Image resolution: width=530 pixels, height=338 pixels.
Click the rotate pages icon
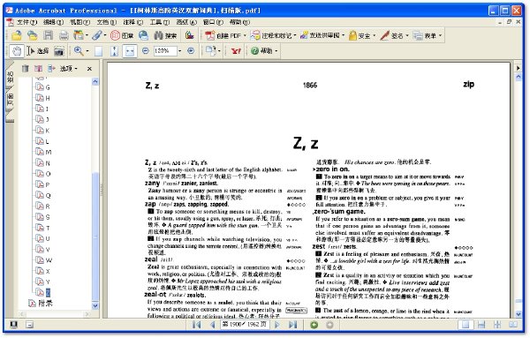210,51
